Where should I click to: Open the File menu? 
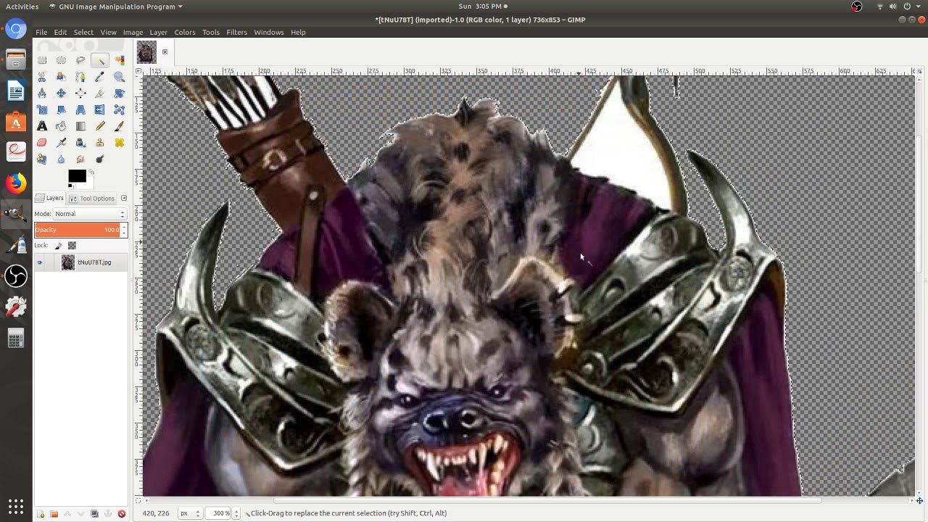coord(41,32)
